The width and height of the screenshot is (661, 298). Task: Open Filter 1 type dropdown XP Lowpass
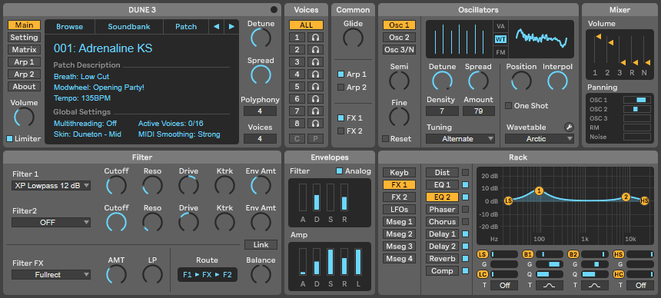coord(51,185)
